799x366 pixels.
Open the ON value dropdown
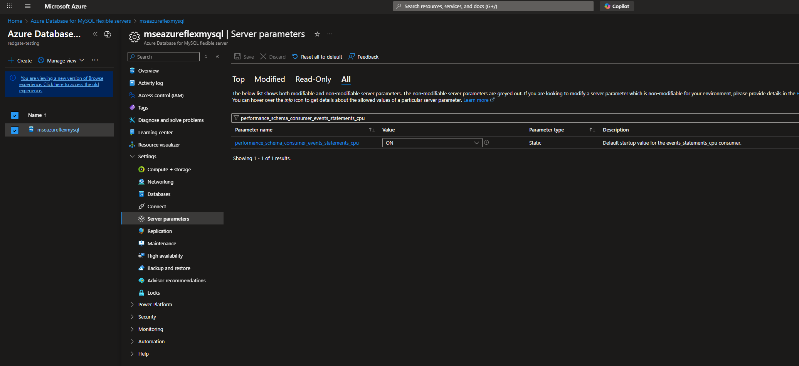click(x=432, y=143)
